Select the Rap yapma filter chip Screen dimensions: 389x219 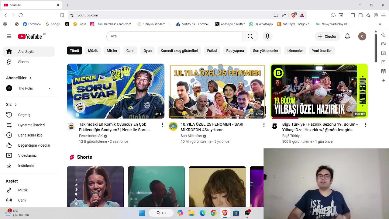coord(235,50)
